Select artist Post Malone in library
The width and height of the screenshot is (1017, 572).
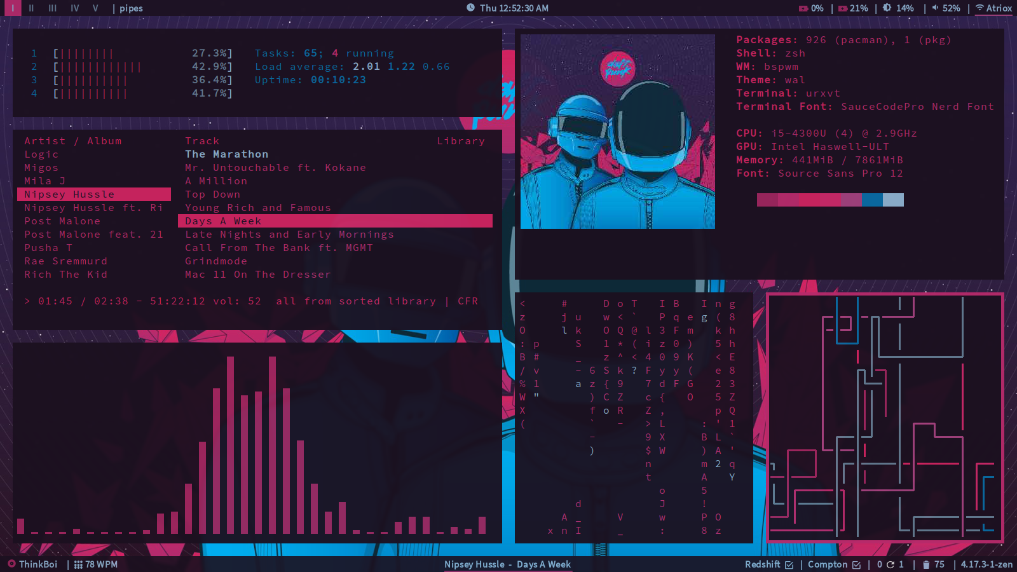pyautogui.click(x=62, y=221)
